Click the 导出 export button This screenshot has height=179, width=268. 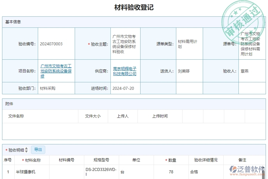pyautogui.click(x=38, y=149)
